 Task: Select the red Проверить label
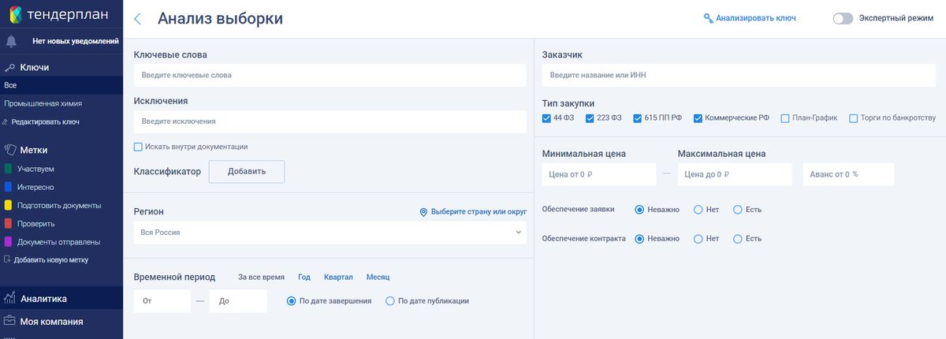tap(8, 223)
